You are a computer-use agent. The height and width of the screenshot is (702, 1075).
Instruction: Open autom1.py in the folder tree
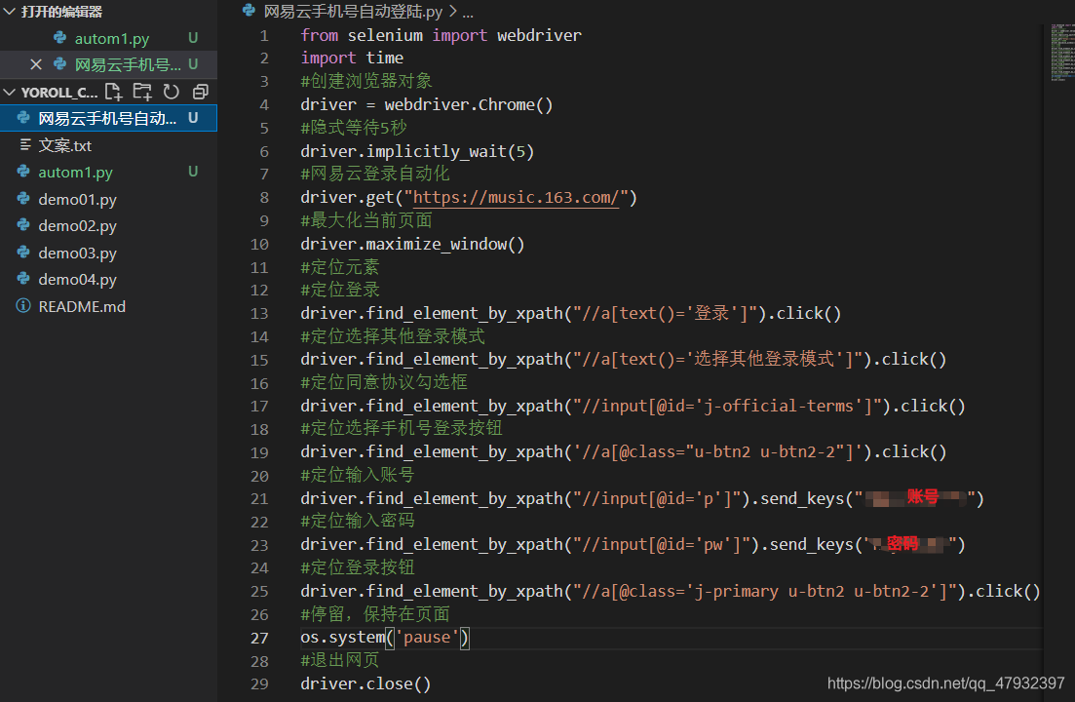tap(75, 172)
